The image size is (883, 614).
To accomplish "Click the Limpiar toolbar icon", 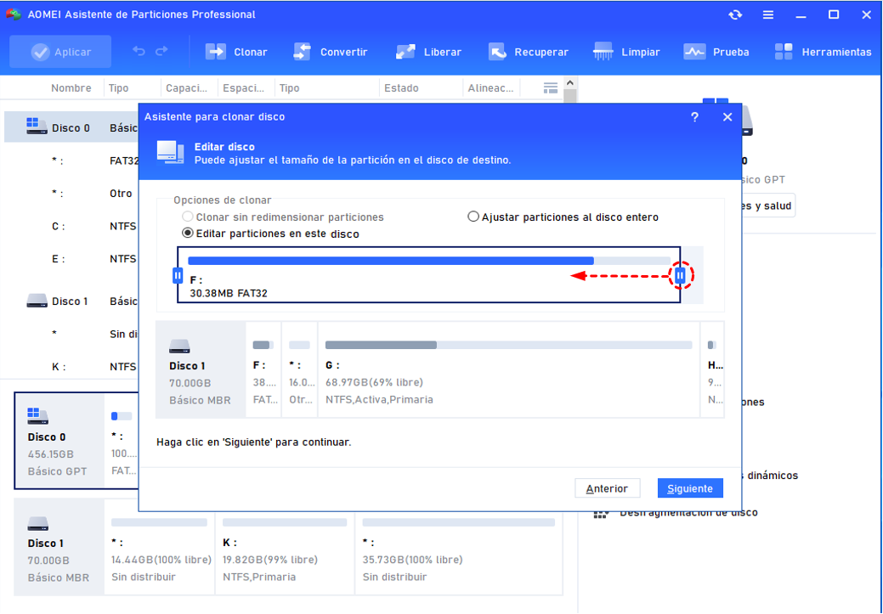I will click(603, 52).
